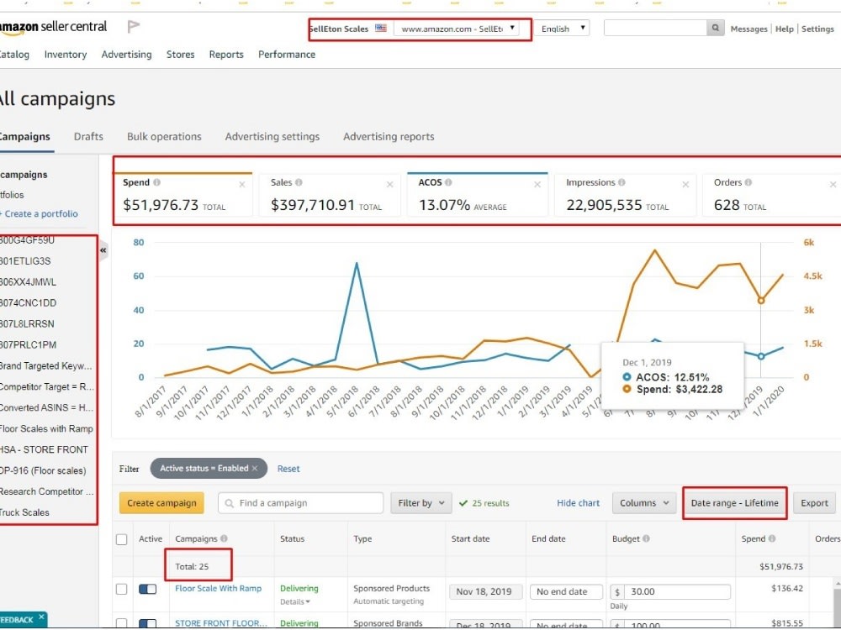The image size is (841, 630).
Task: Click the Hide chart link
Action: [x=579, y=503]
